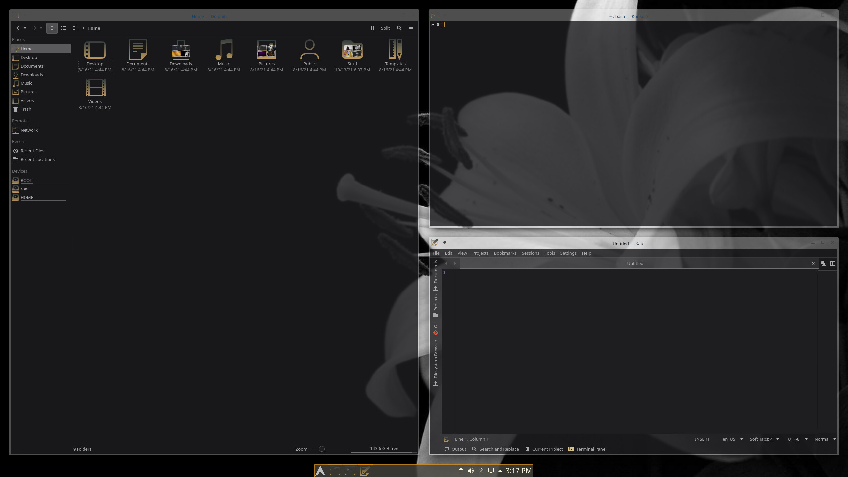This screenshot has height=477, width=848.
Task: Open Kate quick open icon
Action: (x=823, y=263)
